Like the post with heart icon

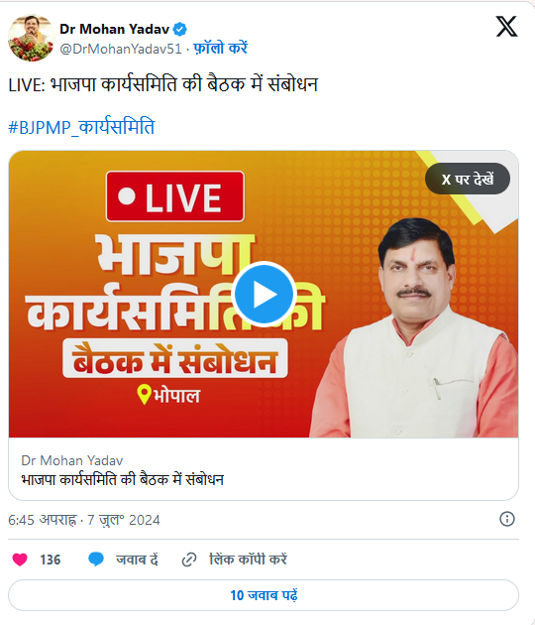tap(20, 560)
